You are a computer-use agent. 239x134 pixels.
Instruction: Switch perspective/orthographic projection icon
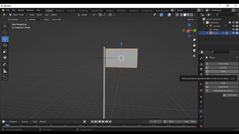[x=194, y=56]
